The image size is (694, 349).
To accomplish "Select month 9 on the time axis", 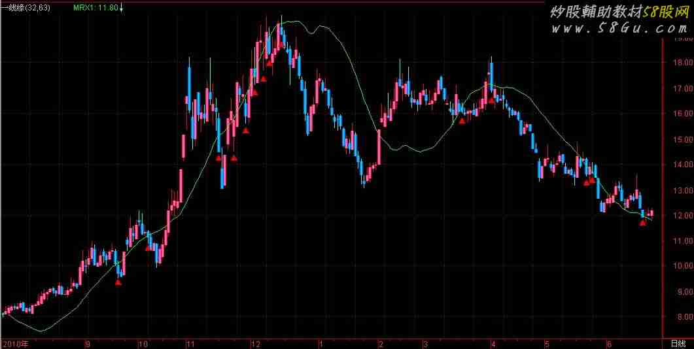I will pos(88,344).
